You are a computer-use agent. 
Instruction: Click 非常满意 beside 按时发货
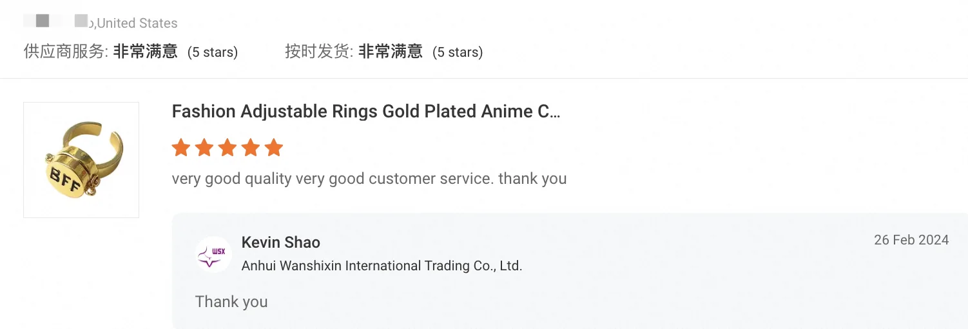[390, 52]
